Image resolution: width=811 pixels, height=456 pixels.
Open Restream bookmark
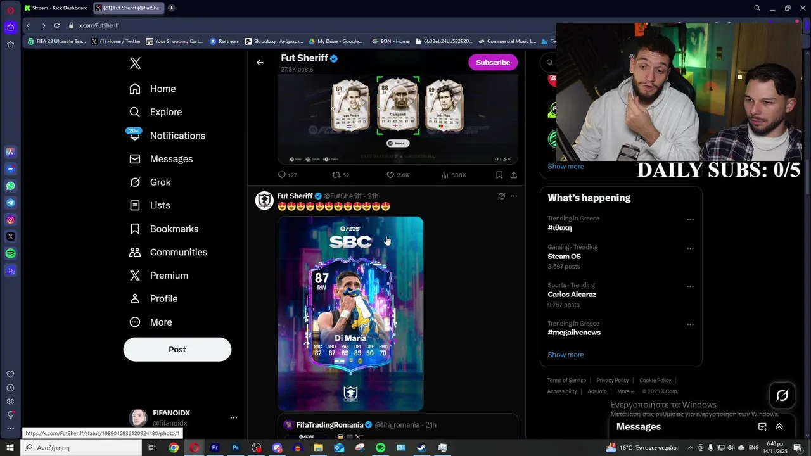224,41
